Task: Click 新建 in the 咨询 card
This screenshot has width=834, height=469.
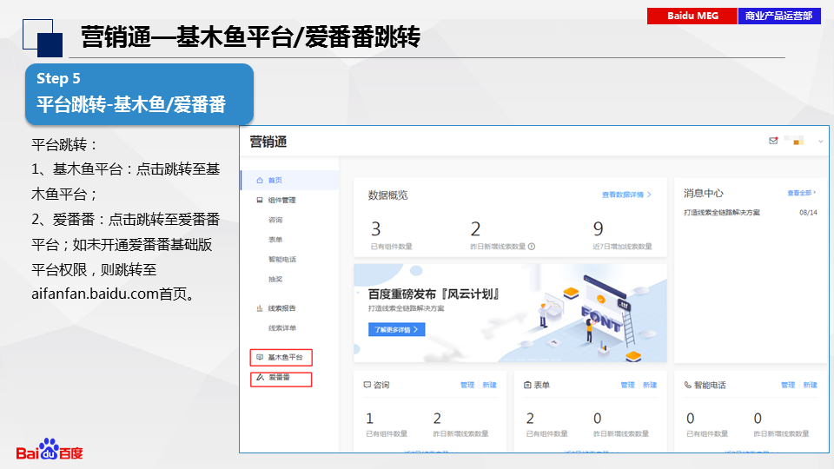Action: tap(489, 385)
